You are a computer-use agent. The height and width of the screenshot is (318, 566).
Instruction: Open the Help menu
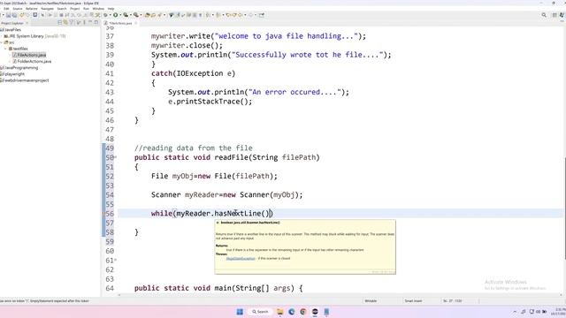coord(111,9)
